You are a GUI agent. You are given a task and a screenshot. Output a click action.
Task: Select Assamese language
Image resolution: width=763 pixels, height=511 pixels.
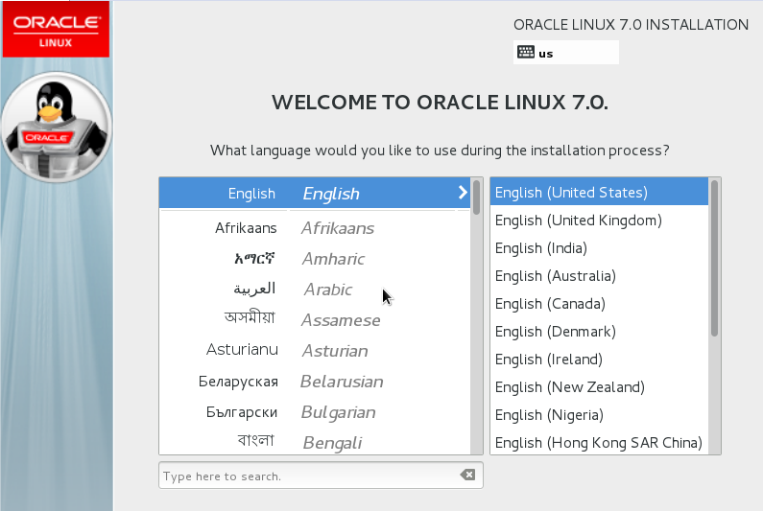pos(315,320)
